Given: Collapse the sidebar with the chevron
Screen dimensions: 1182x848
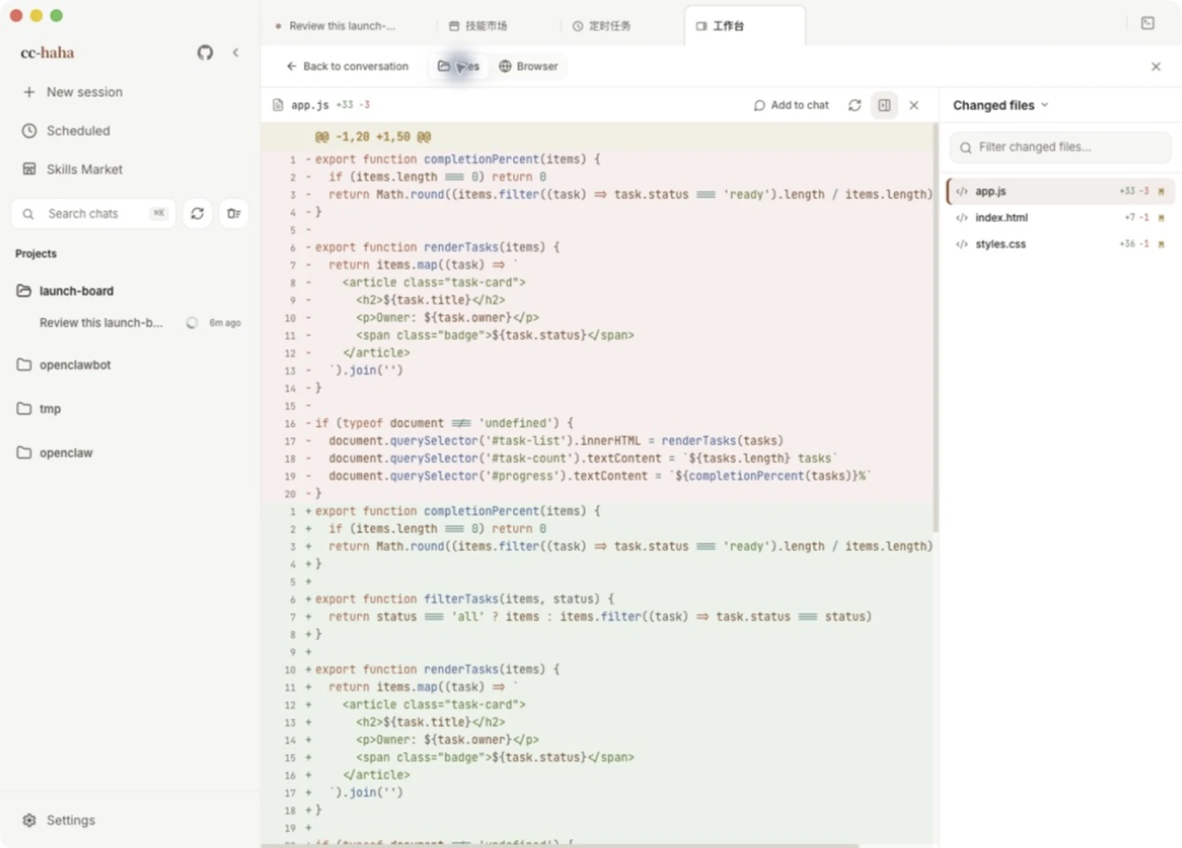Looking at the screenshot, I should pos(236,53).
